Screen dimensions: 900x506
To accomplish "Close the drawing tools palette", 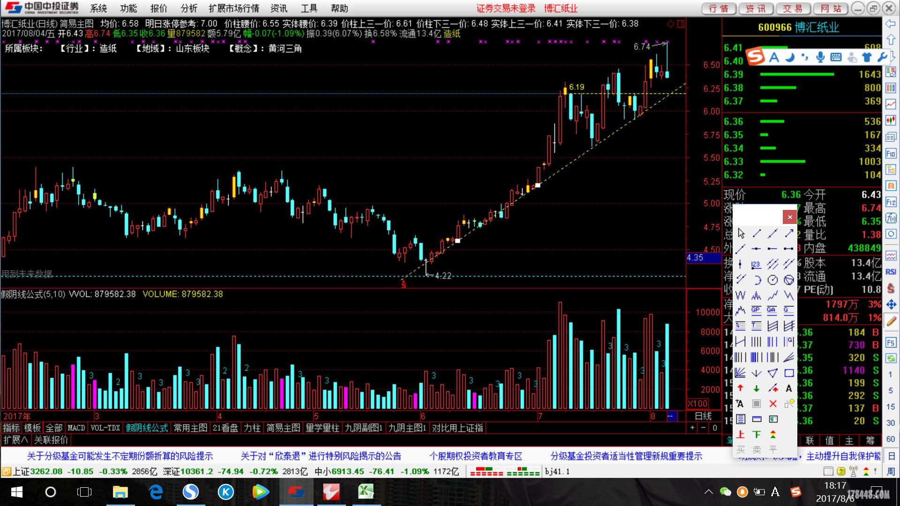I will 789,217.
